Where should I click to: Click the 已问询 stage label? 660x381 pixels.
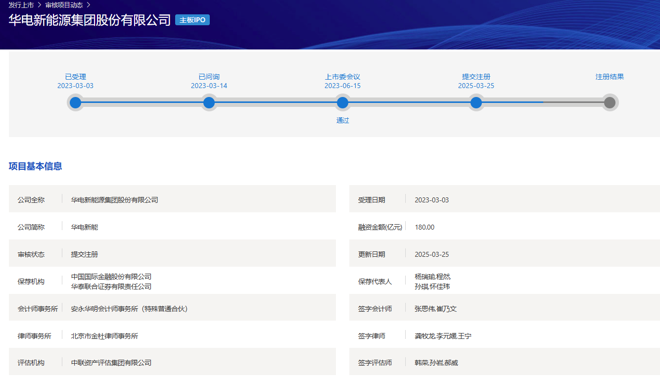[209, 77]
